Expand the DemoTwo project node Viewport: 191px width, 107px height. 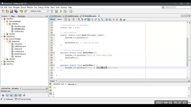(x=2, y=64)
